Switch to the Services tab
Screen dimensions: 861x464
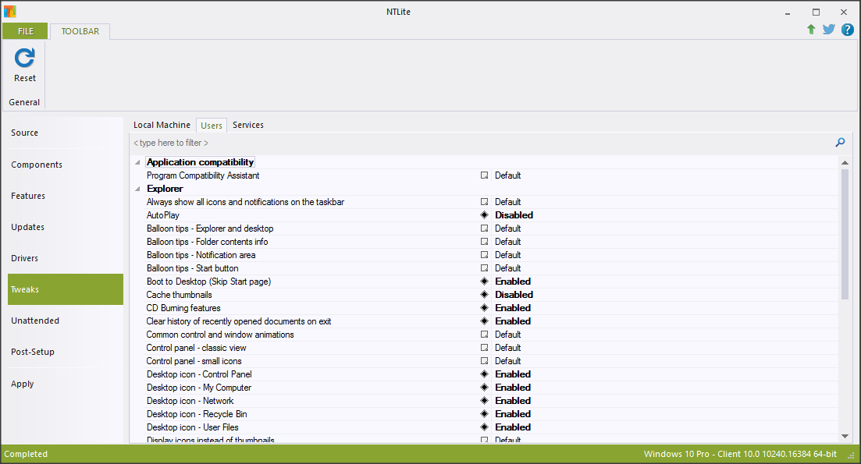[248, 125]
